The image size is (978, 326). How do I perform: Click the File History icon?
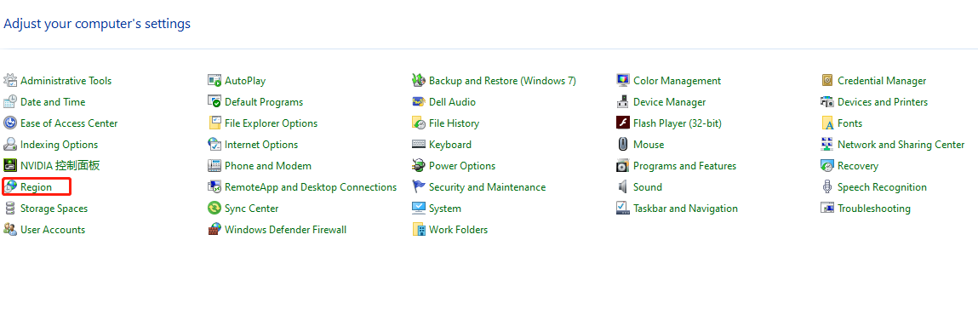[x=419, y=123]
